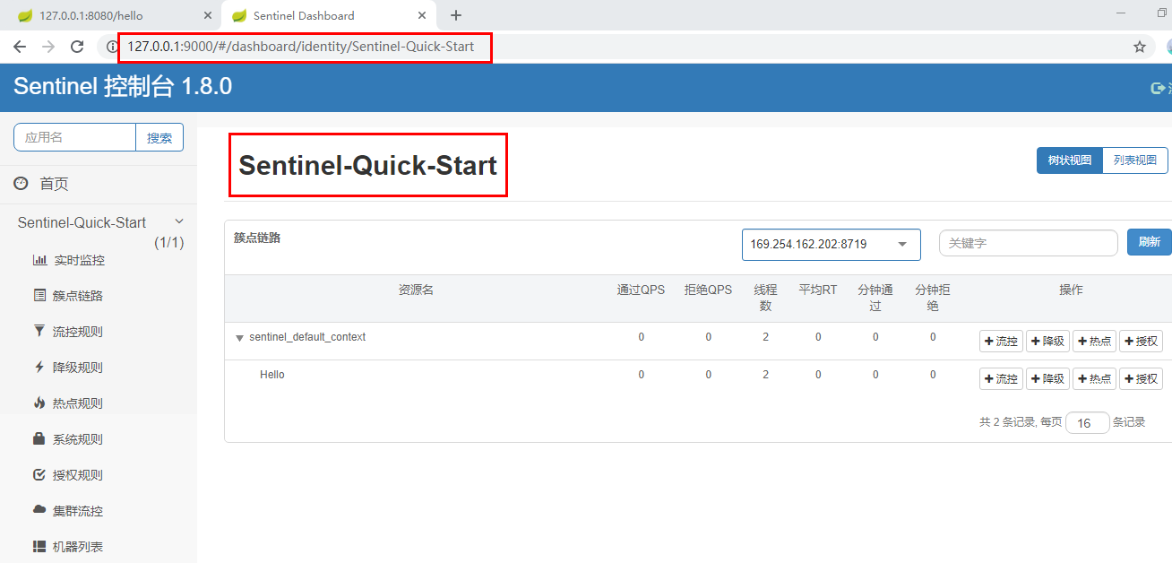Image resolution: width=1172 pixels, height=563 pixels.
Task: Add 热点 rule for sentinel_default_context
Action: (1094, 341)
